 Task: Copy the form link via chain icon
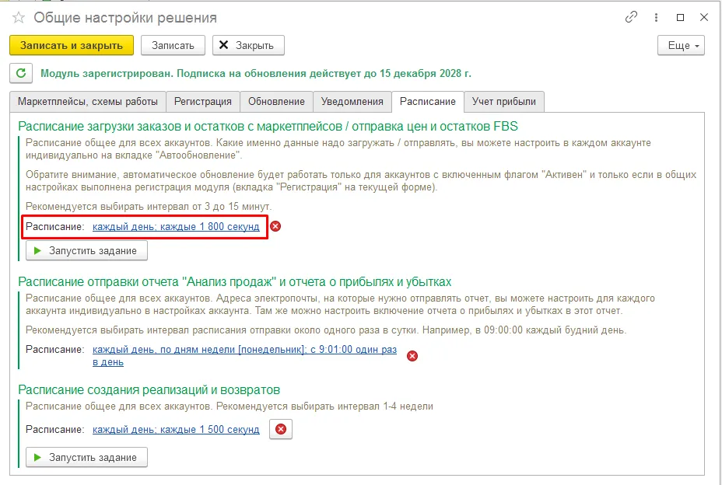631,17
